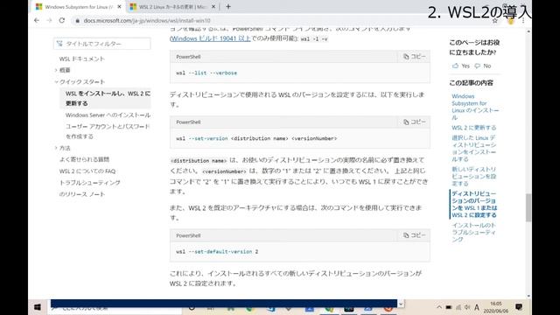Open よく寄せられる質問 in the sidebar
The width and height of the screenshot is (560, 315).
coord(84,159)
